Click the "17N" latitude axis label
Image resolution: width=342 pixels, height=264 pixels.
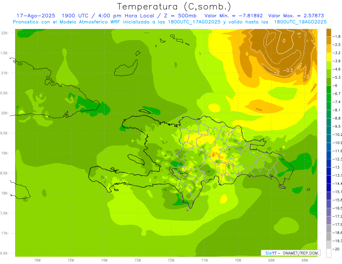(x=5, y=233)
